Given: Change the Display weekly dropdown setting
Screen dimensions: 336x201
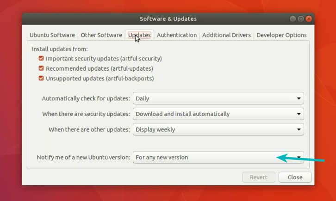Looking at the screenshot, I should point(218,130).
